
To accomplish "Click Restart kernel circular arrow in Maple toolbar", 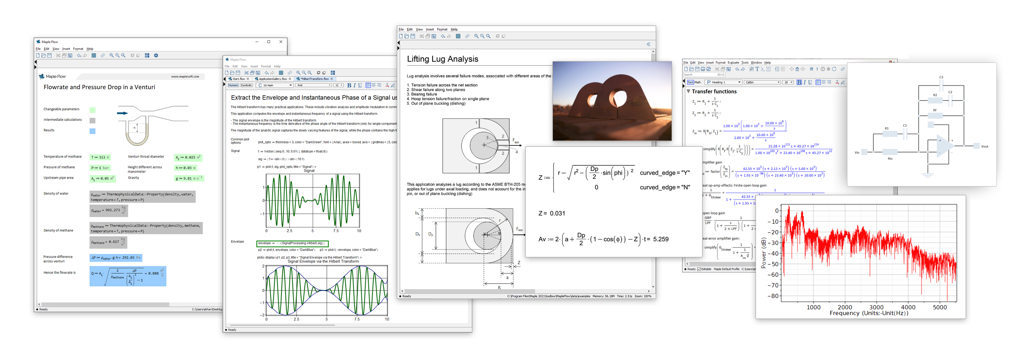I will pyautogui.click(x=834, y=69).
